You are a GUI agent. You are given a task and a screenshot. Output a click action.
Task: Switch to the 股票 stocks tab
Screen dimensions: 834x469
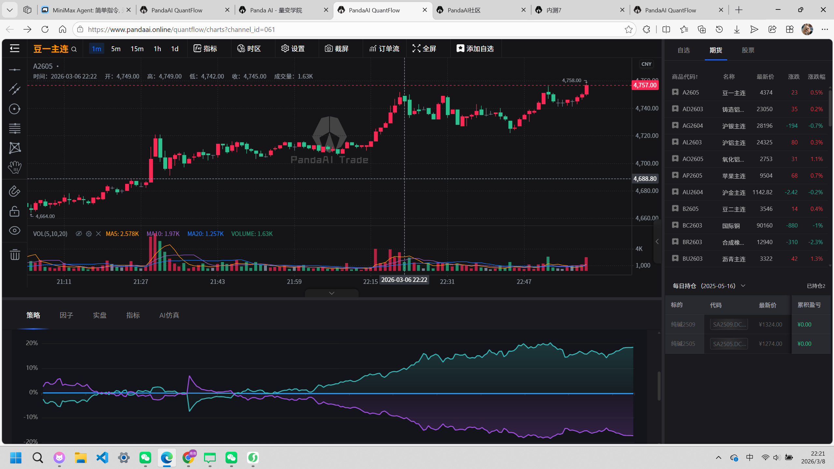[748, 50]
